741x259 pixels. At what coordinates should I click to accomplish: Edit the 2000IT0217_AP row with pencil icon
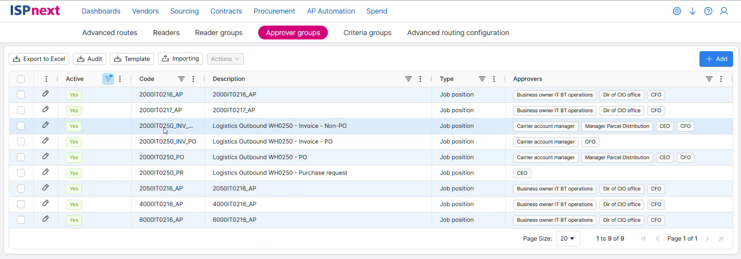[x=45, y=110]
